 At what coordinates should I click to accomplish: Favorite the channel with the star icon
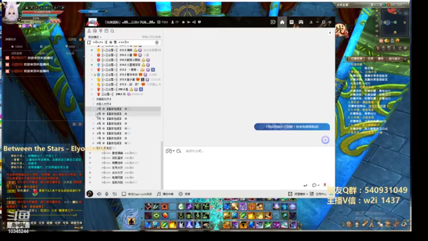point(183,22)
